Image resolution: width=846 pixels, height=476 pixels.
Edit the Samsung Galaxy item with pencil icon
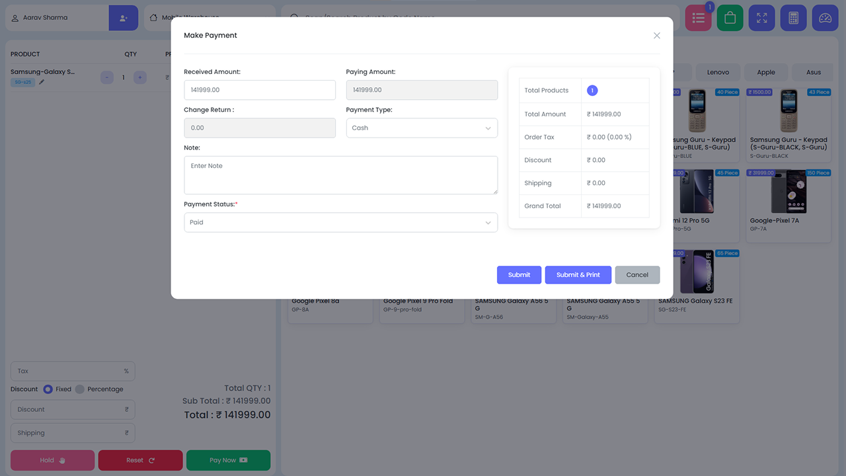click(41, 82)
